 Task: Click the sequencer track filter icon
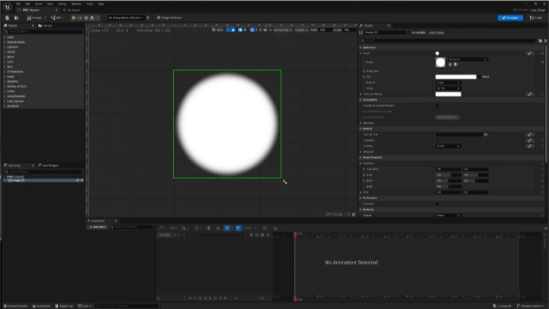click(175, 235)
